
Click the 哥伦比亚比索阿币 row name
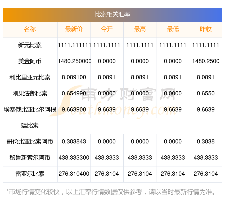[x=30, y=142]
